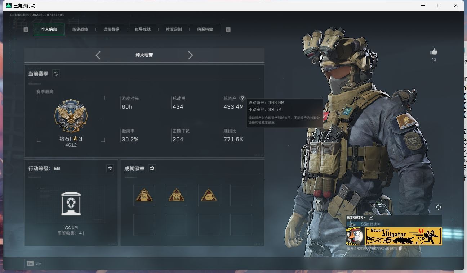Toggle the 当前赛季 season swap button
The image size is (467, 273).
tap(56, 73)
